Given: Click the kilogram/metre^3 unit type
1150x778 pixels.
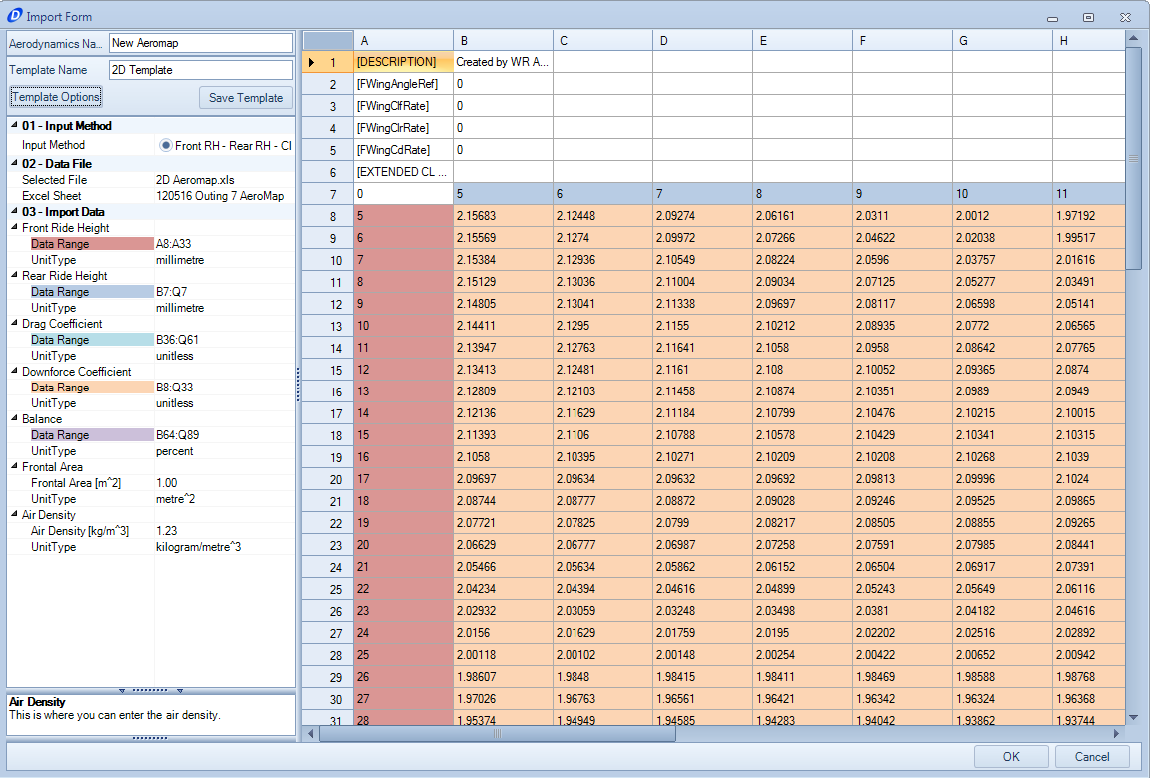Looking at the screenshot, I should pos(198,547).
